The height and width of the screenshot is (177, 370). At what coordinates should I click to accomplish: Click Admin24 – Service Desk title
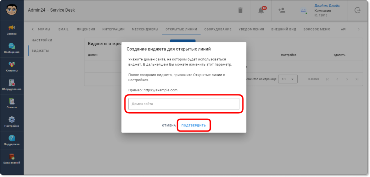pyautogui.click(x=52, y=10)
